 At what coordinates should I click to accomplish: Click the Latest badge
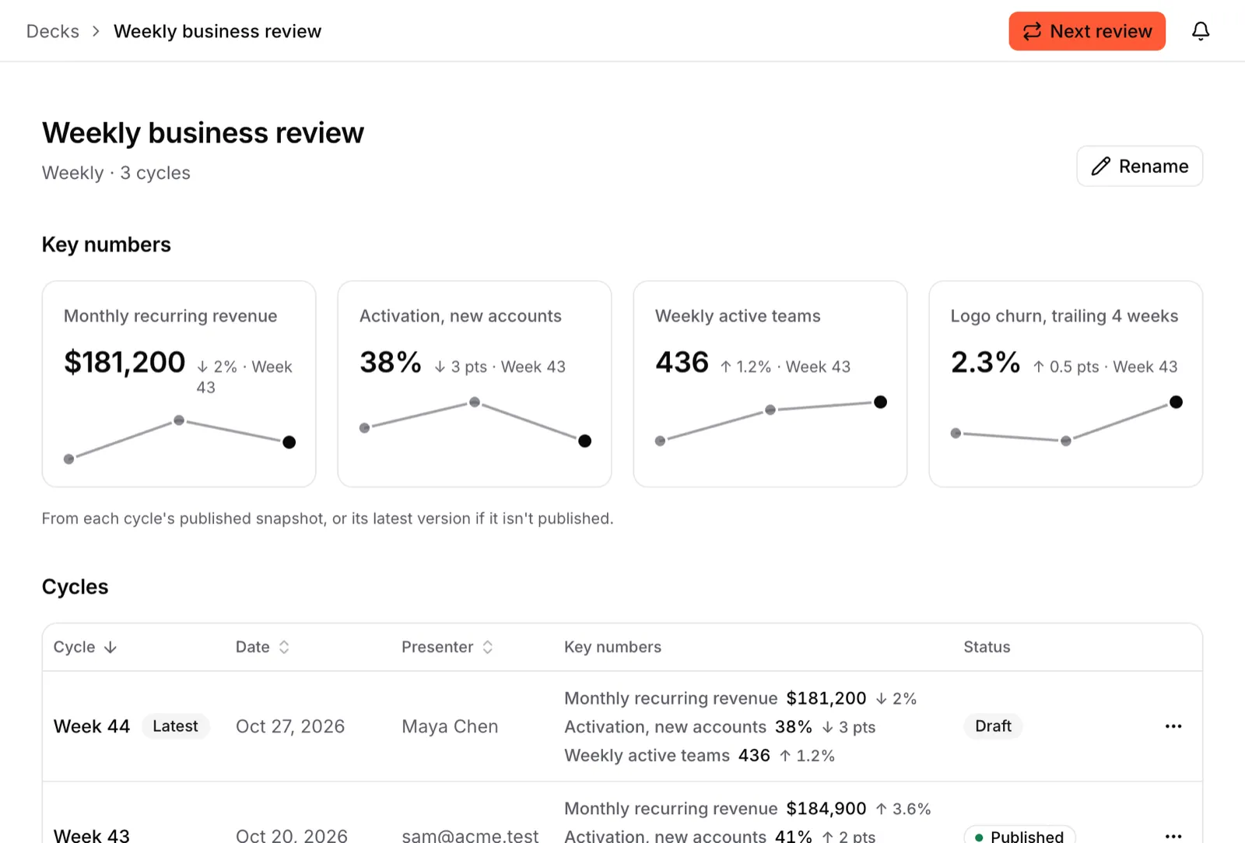tap(175, 726)
